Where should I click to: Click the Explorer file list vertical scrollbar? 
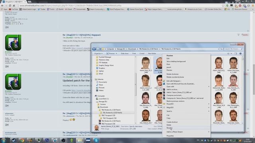click(x=243, y=90)
